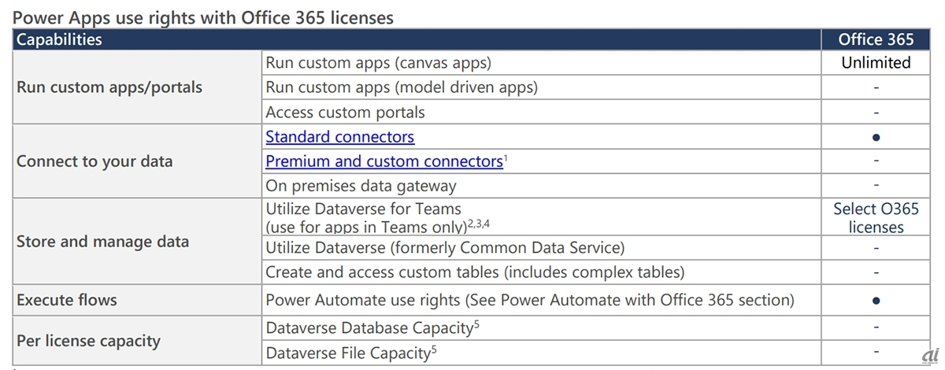The image size is (945, 370).
Task: Open the Premium and custom connectors link
Action: coord(384,161)
